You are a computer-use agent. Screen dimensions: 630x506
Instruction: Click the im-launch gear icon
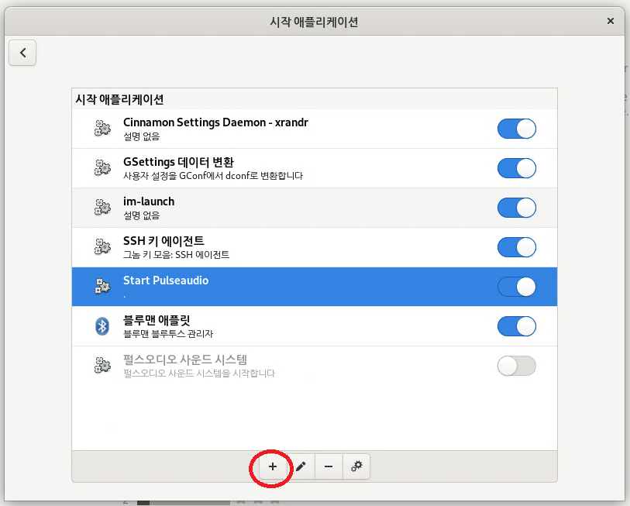[x=102, y=208]
